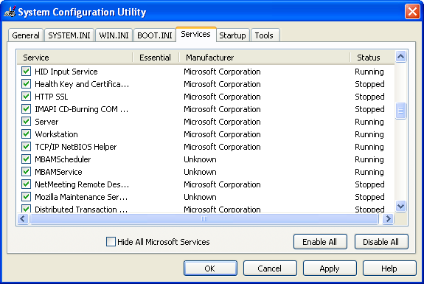The image size is (424, 284).
Task: Click Running status in Server row
Action: 369,122
